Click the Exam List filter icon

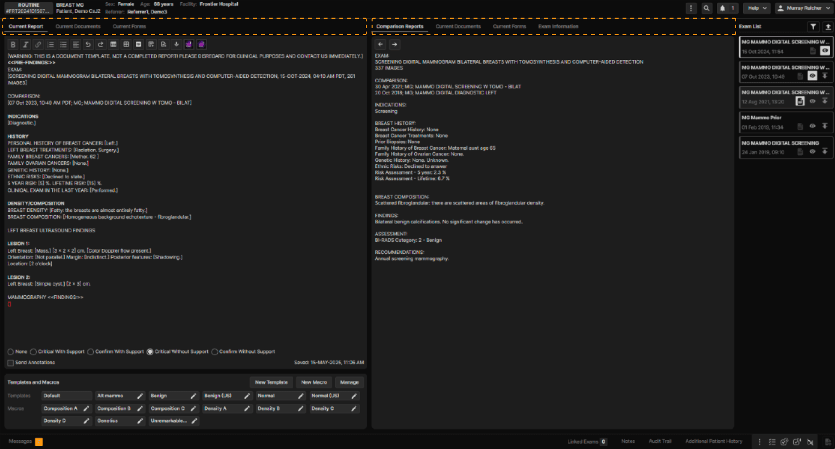coord(813,27)
